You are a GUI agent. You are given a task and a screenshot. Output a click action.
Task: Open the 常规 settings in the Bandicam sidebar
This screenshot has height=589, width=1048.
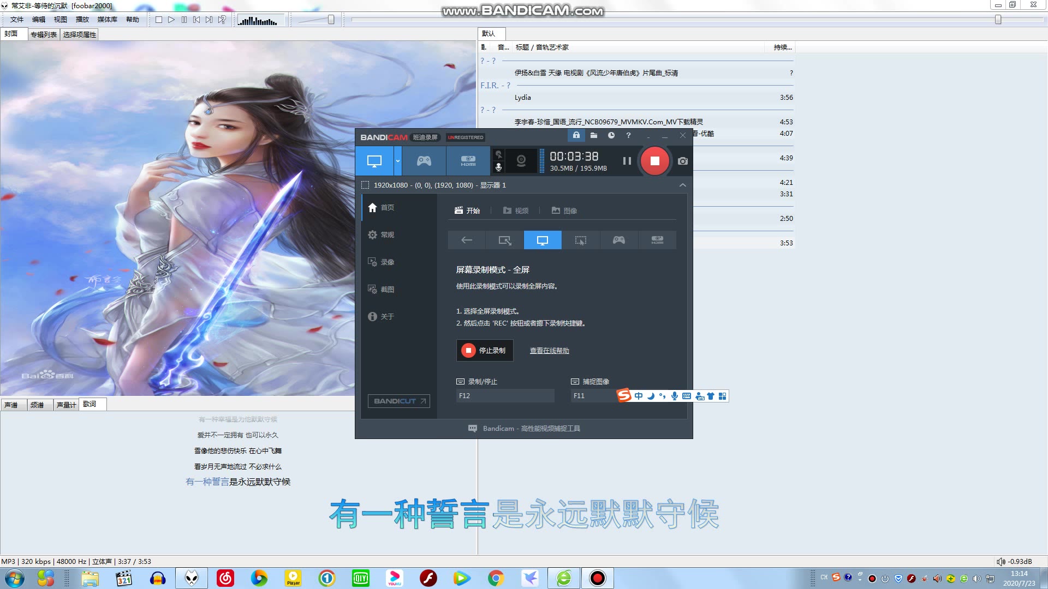click(400, 235)
